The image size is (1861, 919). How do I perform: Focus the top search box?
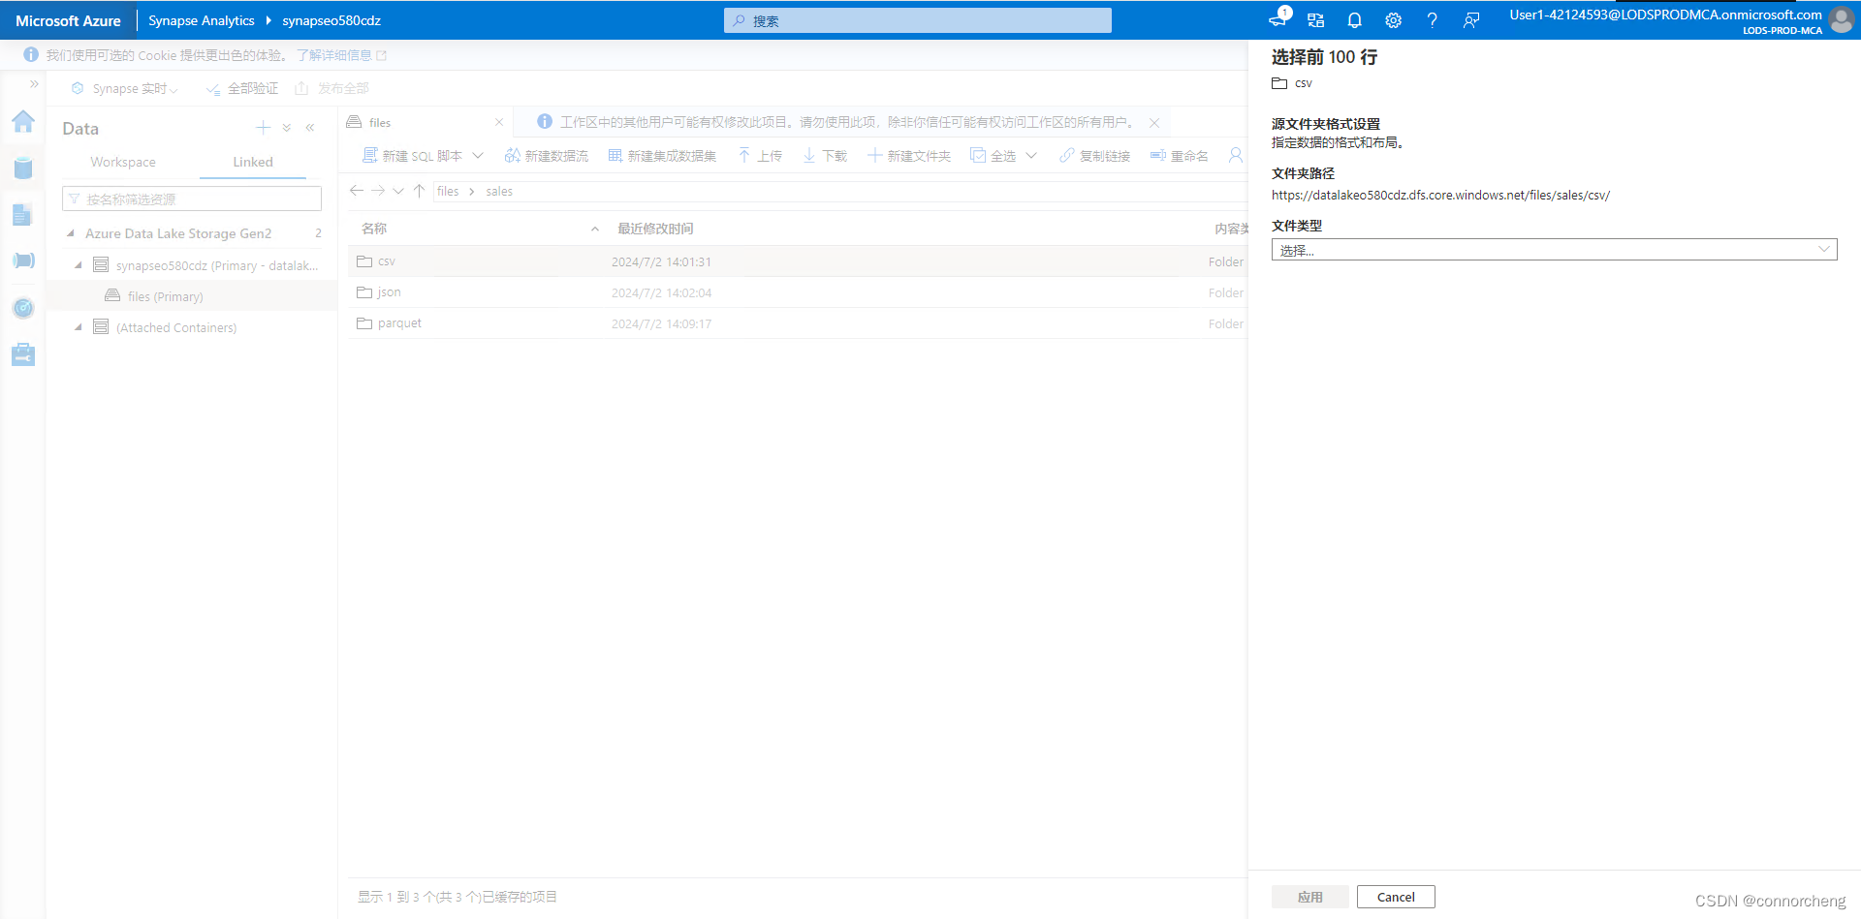917,20
